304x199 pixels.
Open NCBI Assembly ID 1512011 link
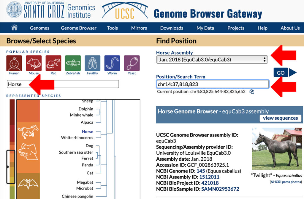pyautogui.click(x=209, y=177)
